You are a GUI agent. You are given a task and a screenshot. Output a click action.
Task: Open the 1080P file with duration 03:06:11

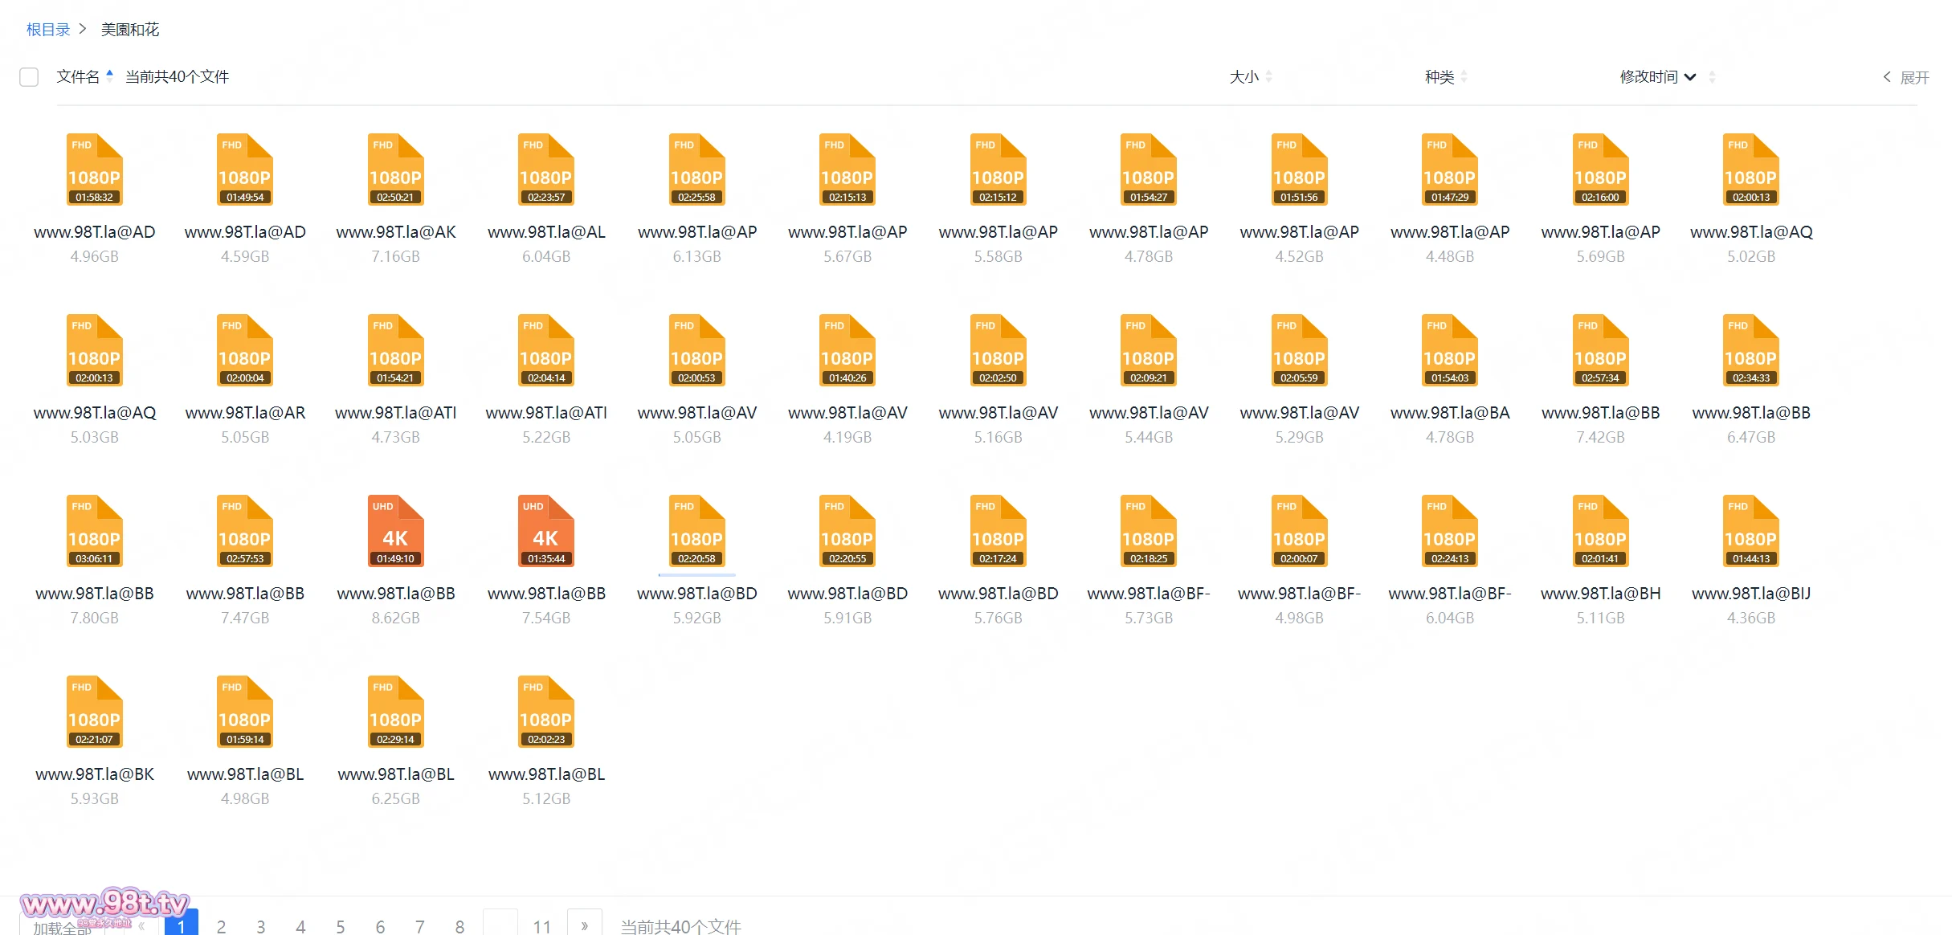(x=94, y=531)
